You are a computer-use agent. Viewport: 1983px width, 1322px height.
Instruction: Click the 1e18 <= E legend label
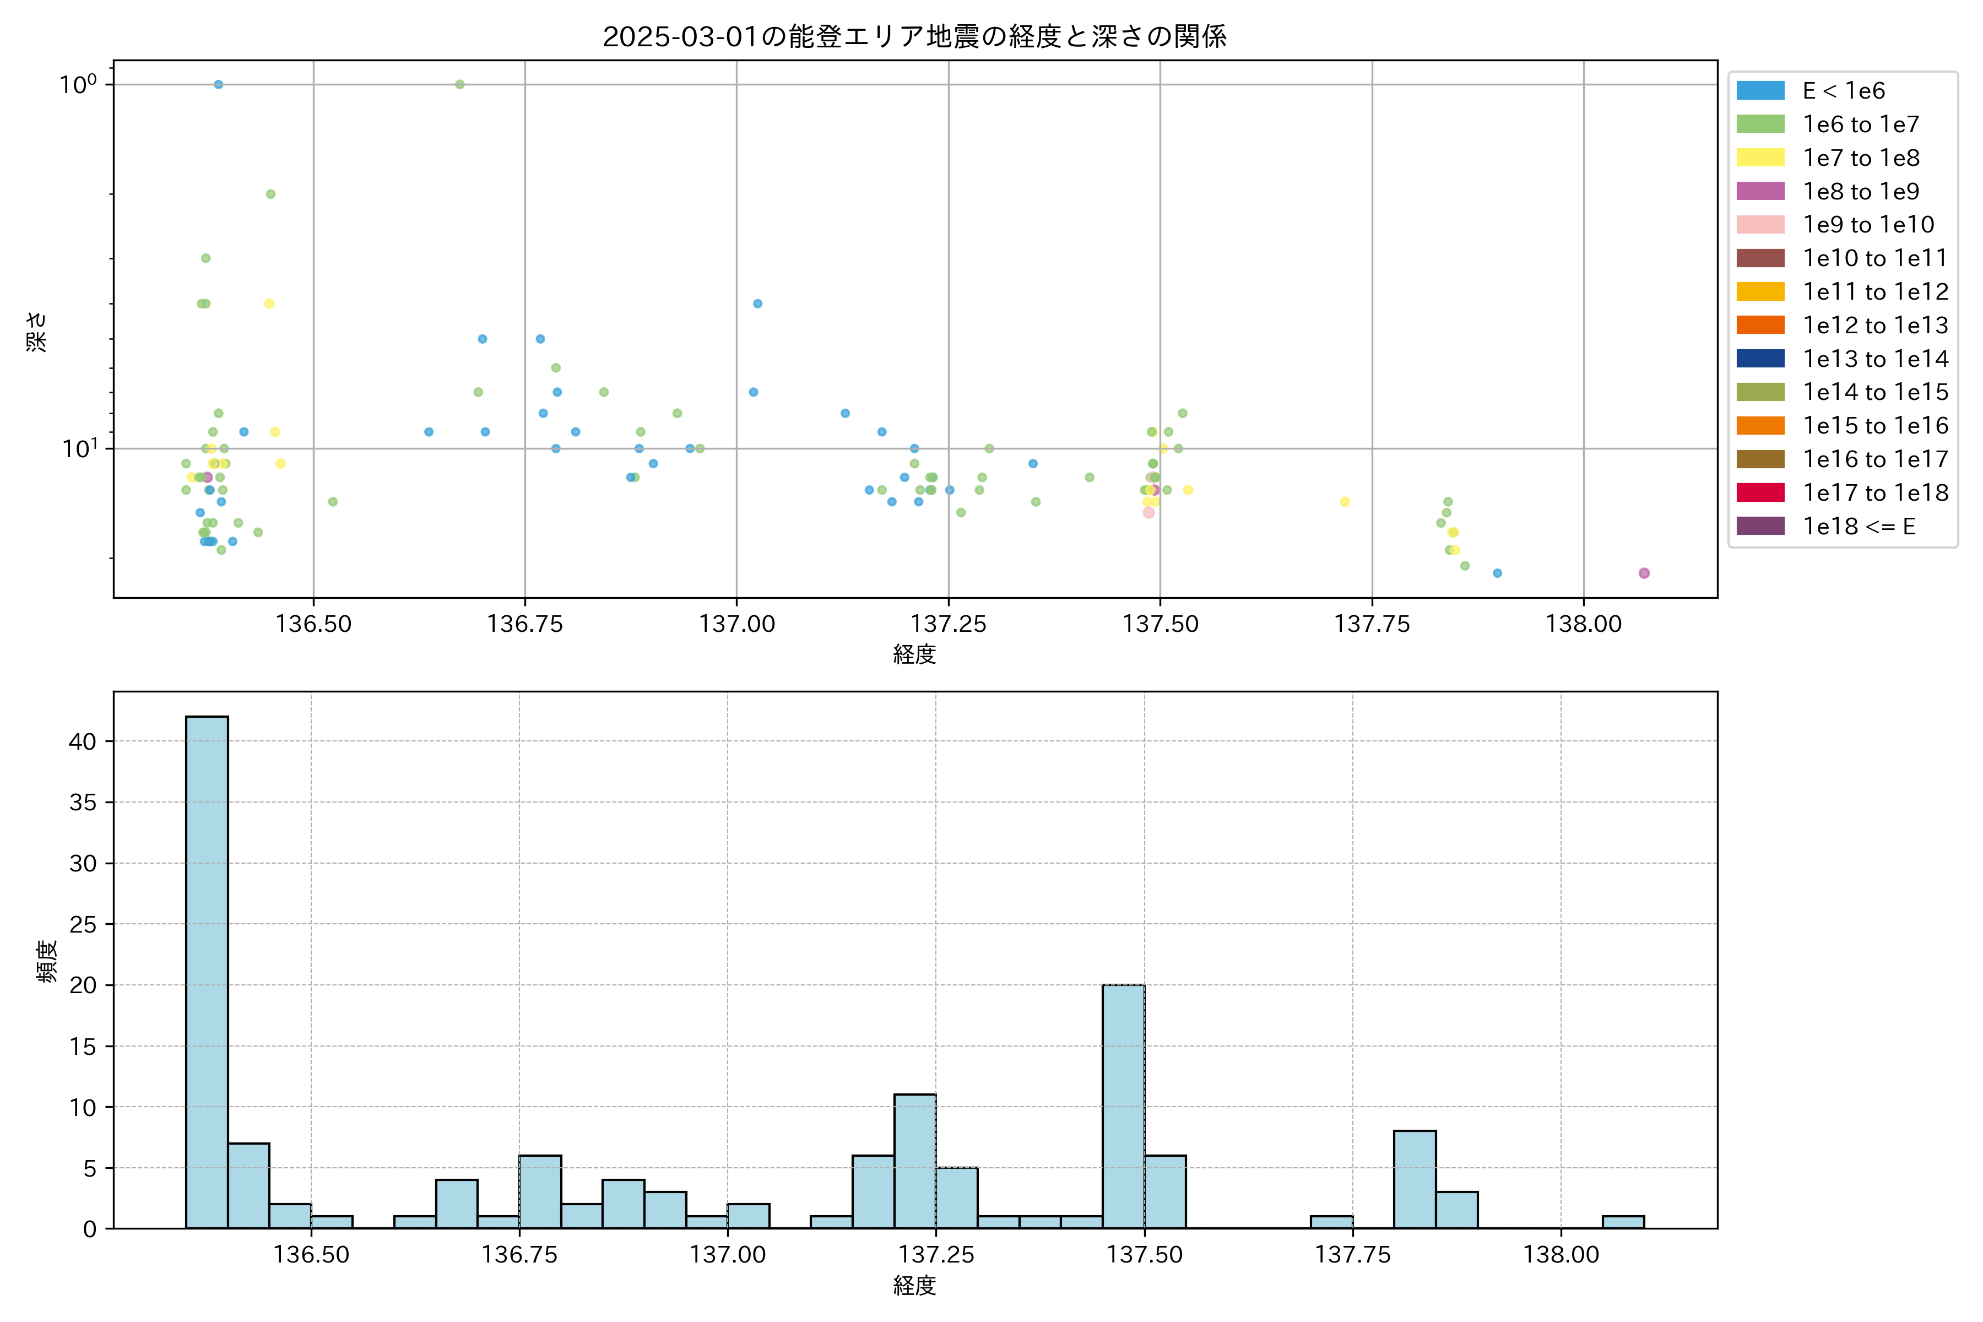click(1858, 527)
